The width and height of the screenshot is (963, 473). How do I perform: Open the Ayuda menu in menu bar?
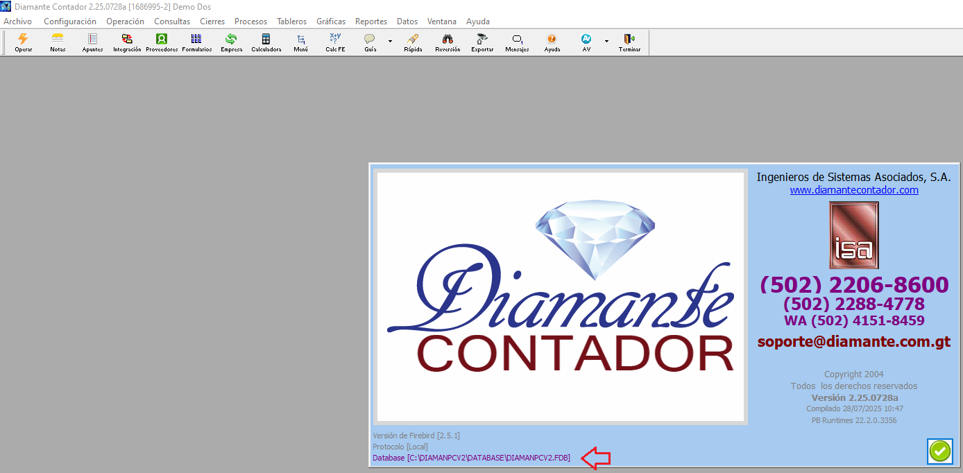478,21
